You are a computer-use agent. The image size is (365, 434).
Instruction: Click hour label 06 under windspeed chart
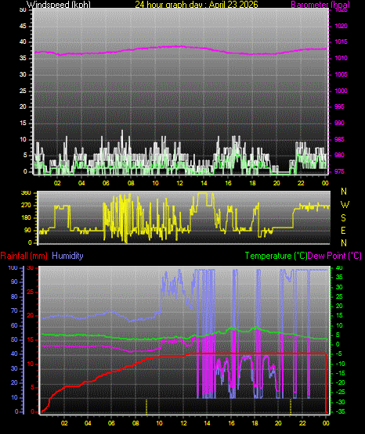pyautogui.click(x=106, y=183)
